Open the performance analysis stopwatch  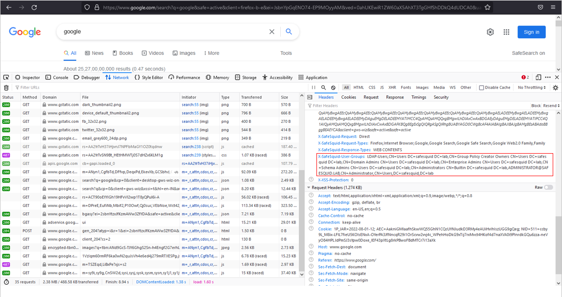pyautogui.click(x=6, y=282)
